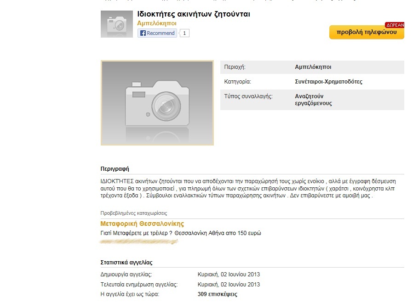
Task: Click the 'Τελευταία ενημέρωση αγγελίας:' label
Action: 139,285
